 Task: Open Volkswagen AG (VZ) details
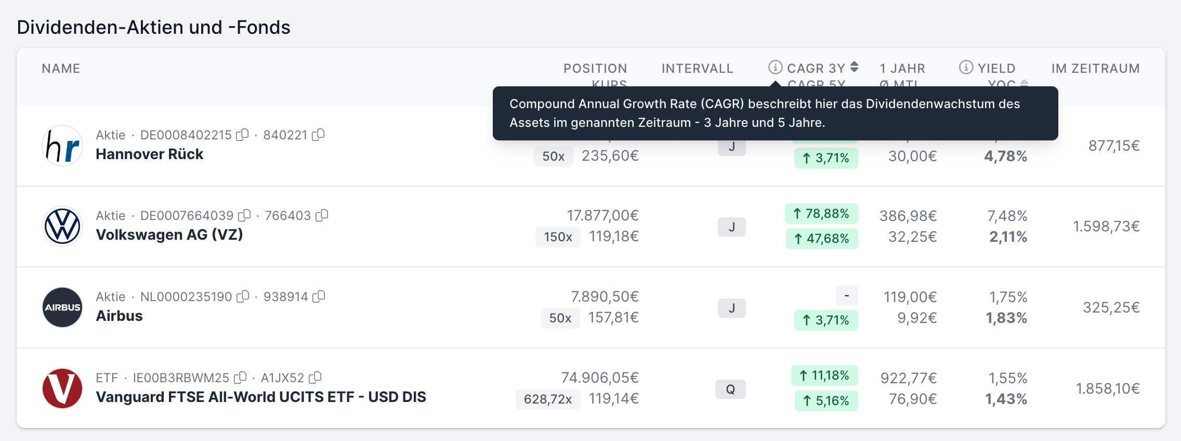point(169,235)
